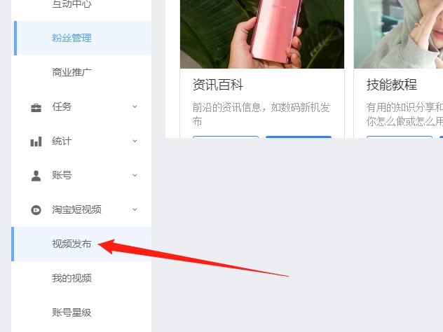Expand the 任务 menu chevron
The height and width of the screenshot is (332, 443).
click(135, 106)
